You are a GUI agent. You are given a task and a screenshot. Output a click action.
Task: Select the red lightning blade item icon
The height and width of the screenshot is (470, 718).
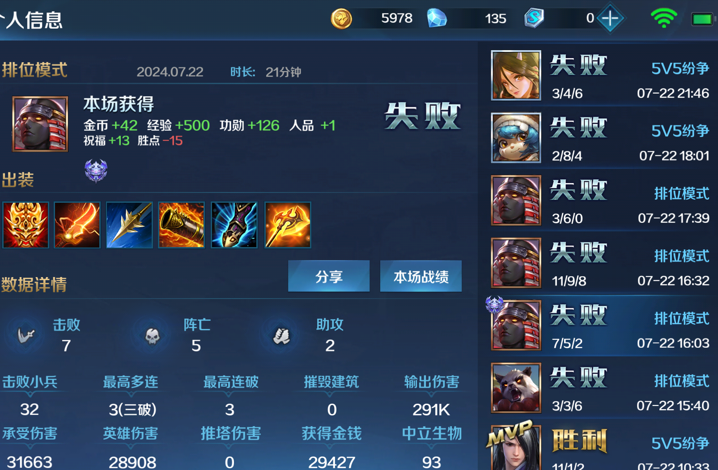(x=77, y=225)
